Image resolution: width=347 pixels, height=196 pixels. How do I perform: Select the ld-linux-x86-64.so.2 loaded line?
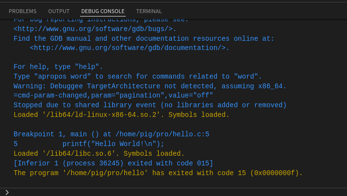pos(121,114)
